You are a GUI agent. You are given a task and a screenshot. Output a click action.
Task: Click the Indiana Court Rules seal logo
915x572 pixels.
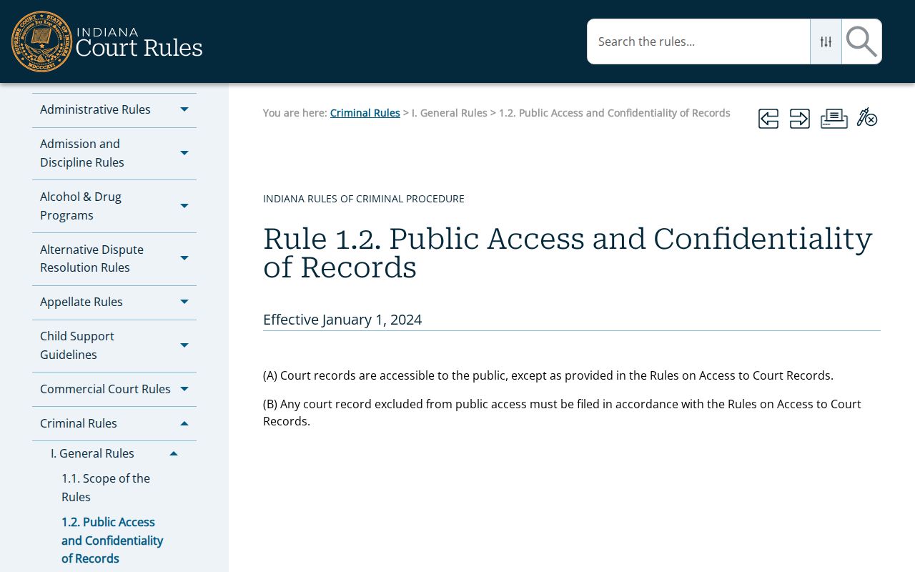[42, 41]
